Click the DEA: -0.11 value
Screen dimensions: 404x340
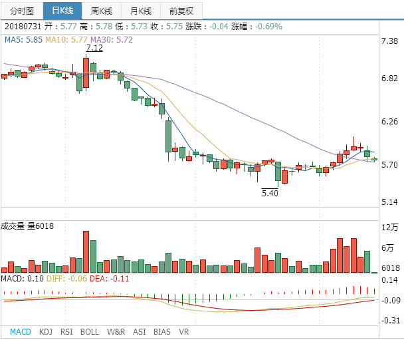click(x=109, y=279)
